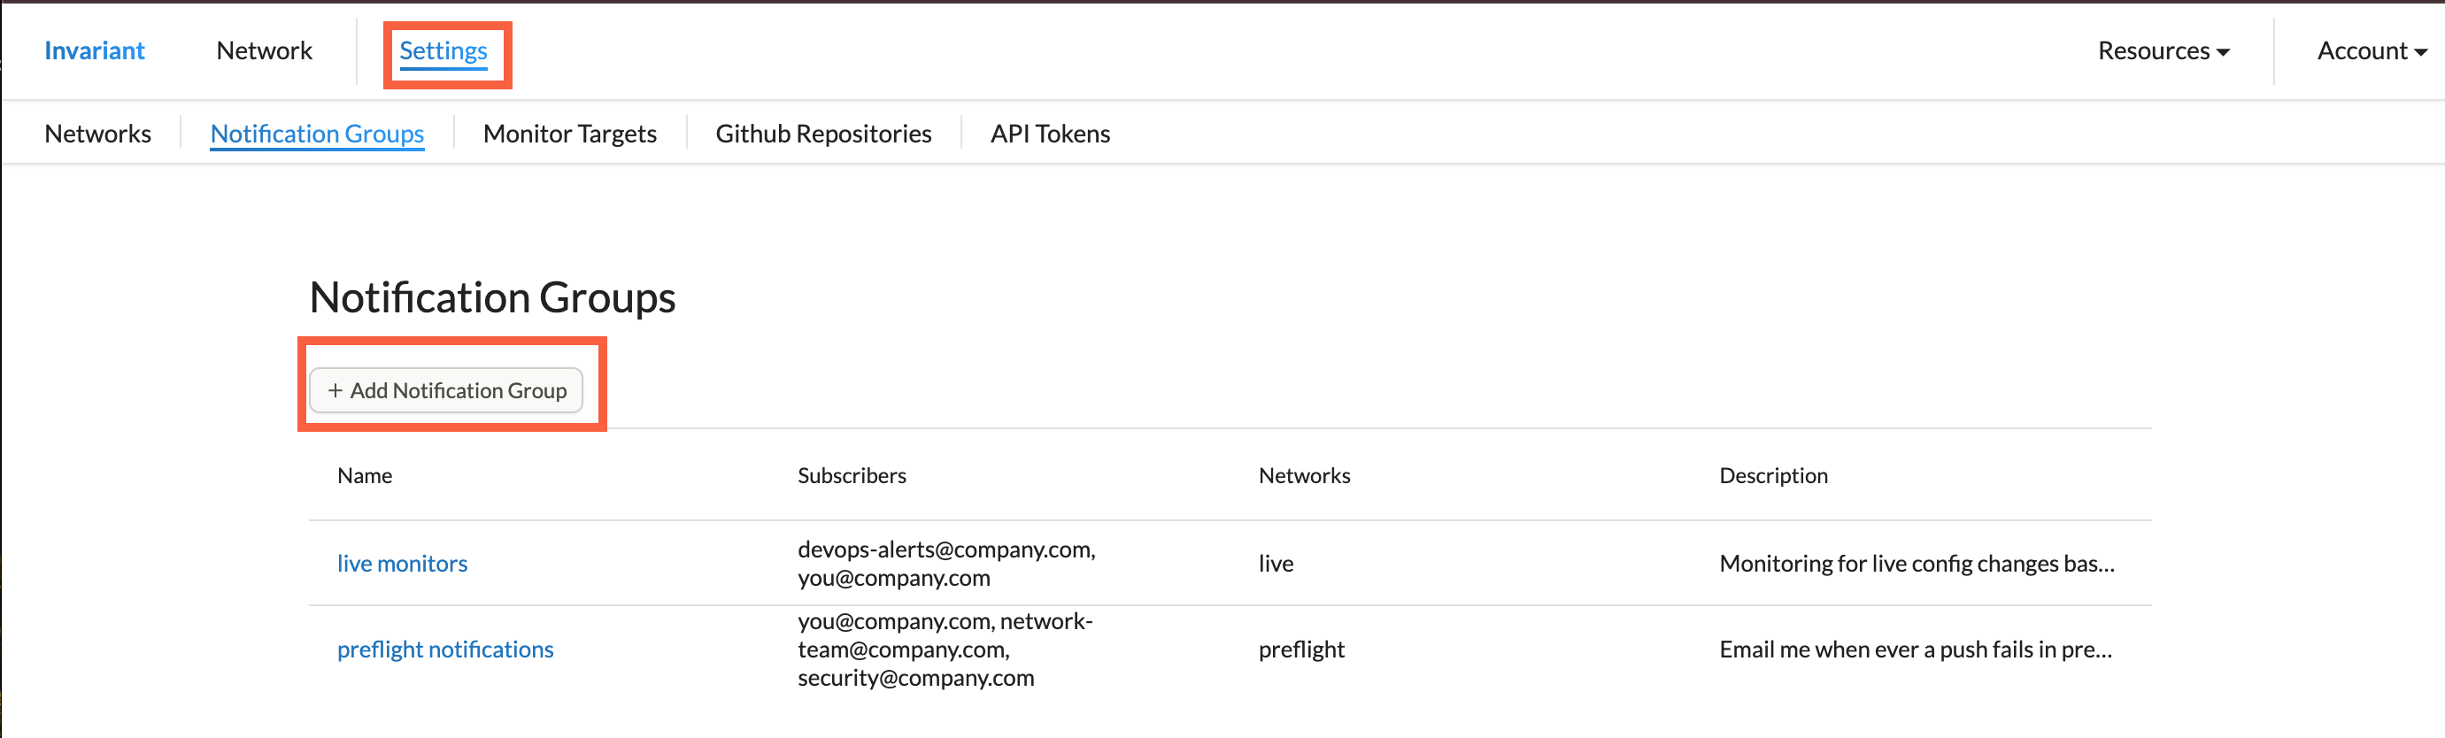Image resolution: width=2445 pixels, height=738 pixels.
Task: Click the Description column header
Action: (1773, 475)
